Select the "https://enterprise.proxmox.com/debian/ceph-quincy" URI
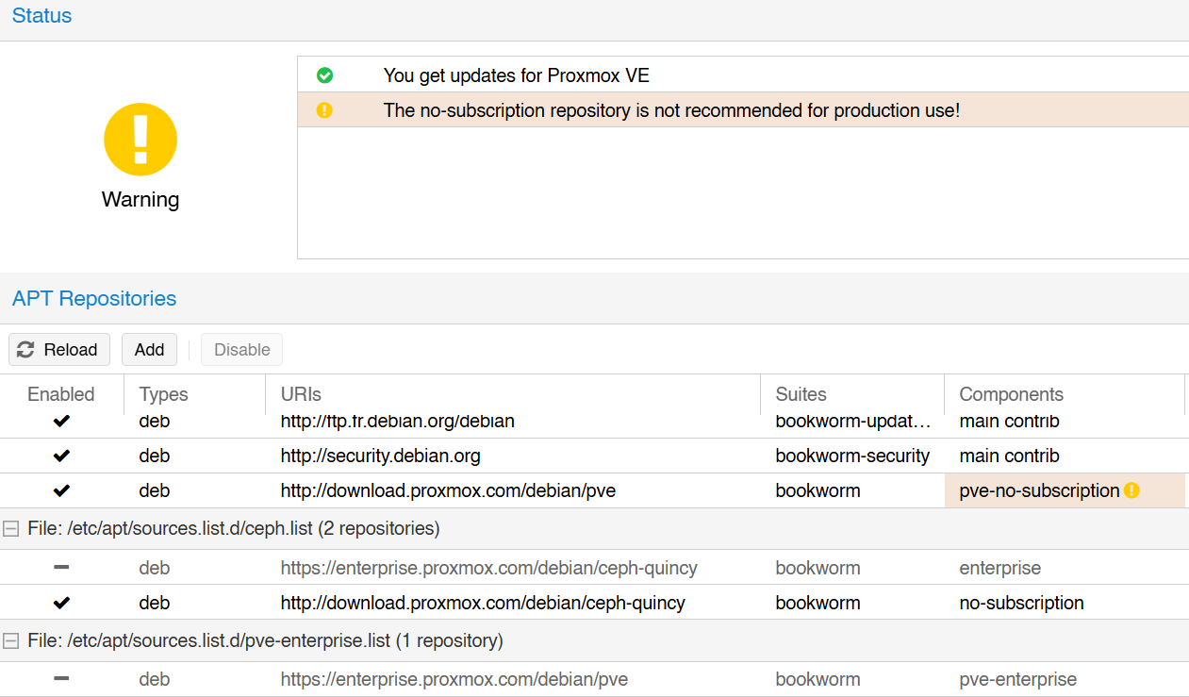The image size is (1189, 697). point(489,568)
